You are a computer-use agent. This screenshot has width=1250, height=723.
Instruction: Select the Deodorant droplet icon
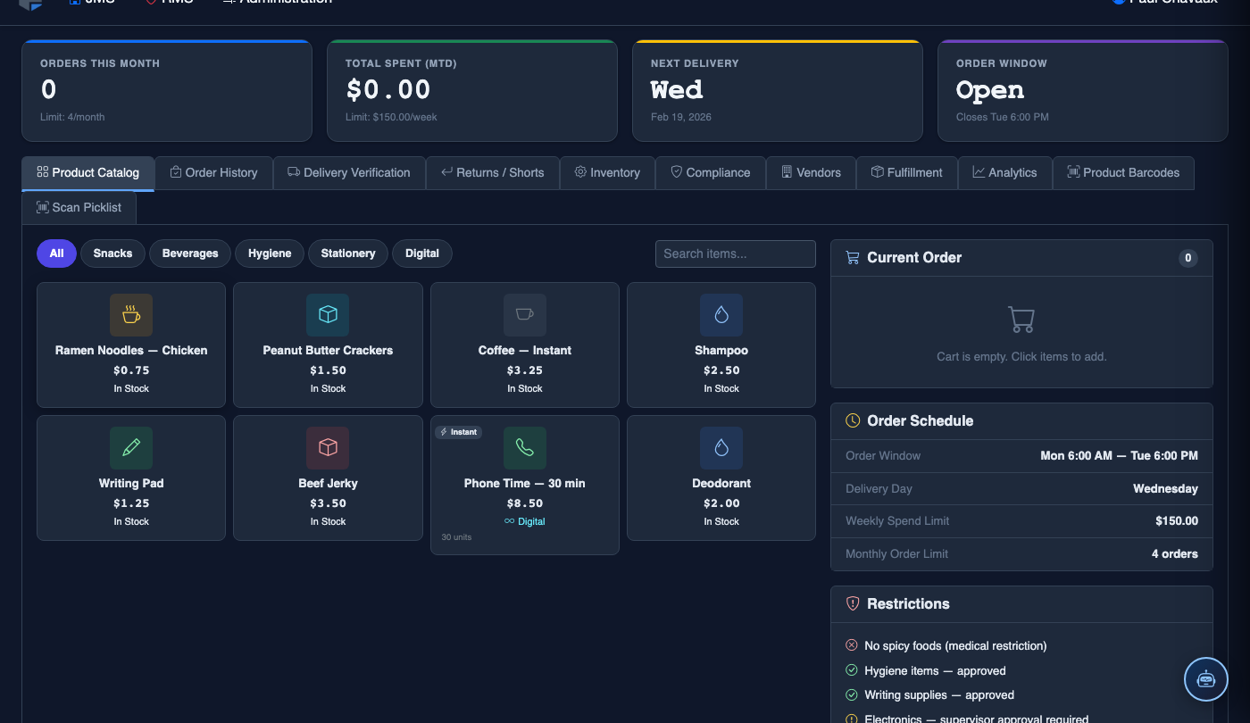click(721, 448)
